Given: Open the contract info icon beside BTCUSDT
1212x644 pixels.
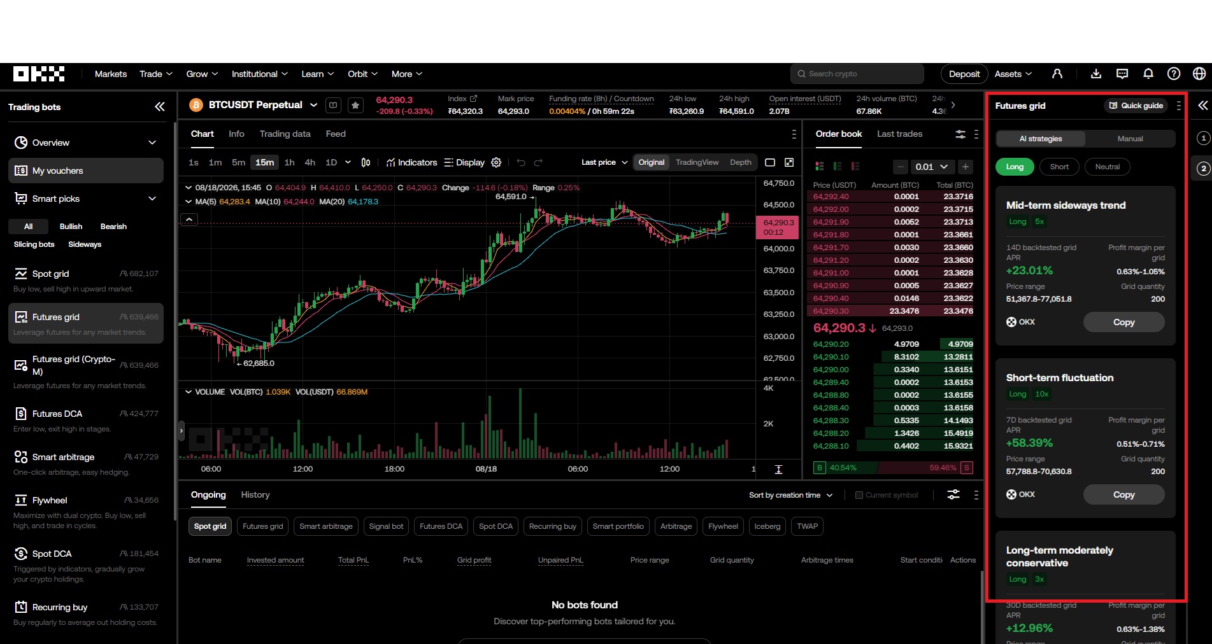Looking at the screenshot, I should [x=333, y=105].
